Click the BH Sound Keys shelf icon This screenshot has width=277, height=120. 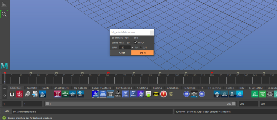tap(72, 94)
